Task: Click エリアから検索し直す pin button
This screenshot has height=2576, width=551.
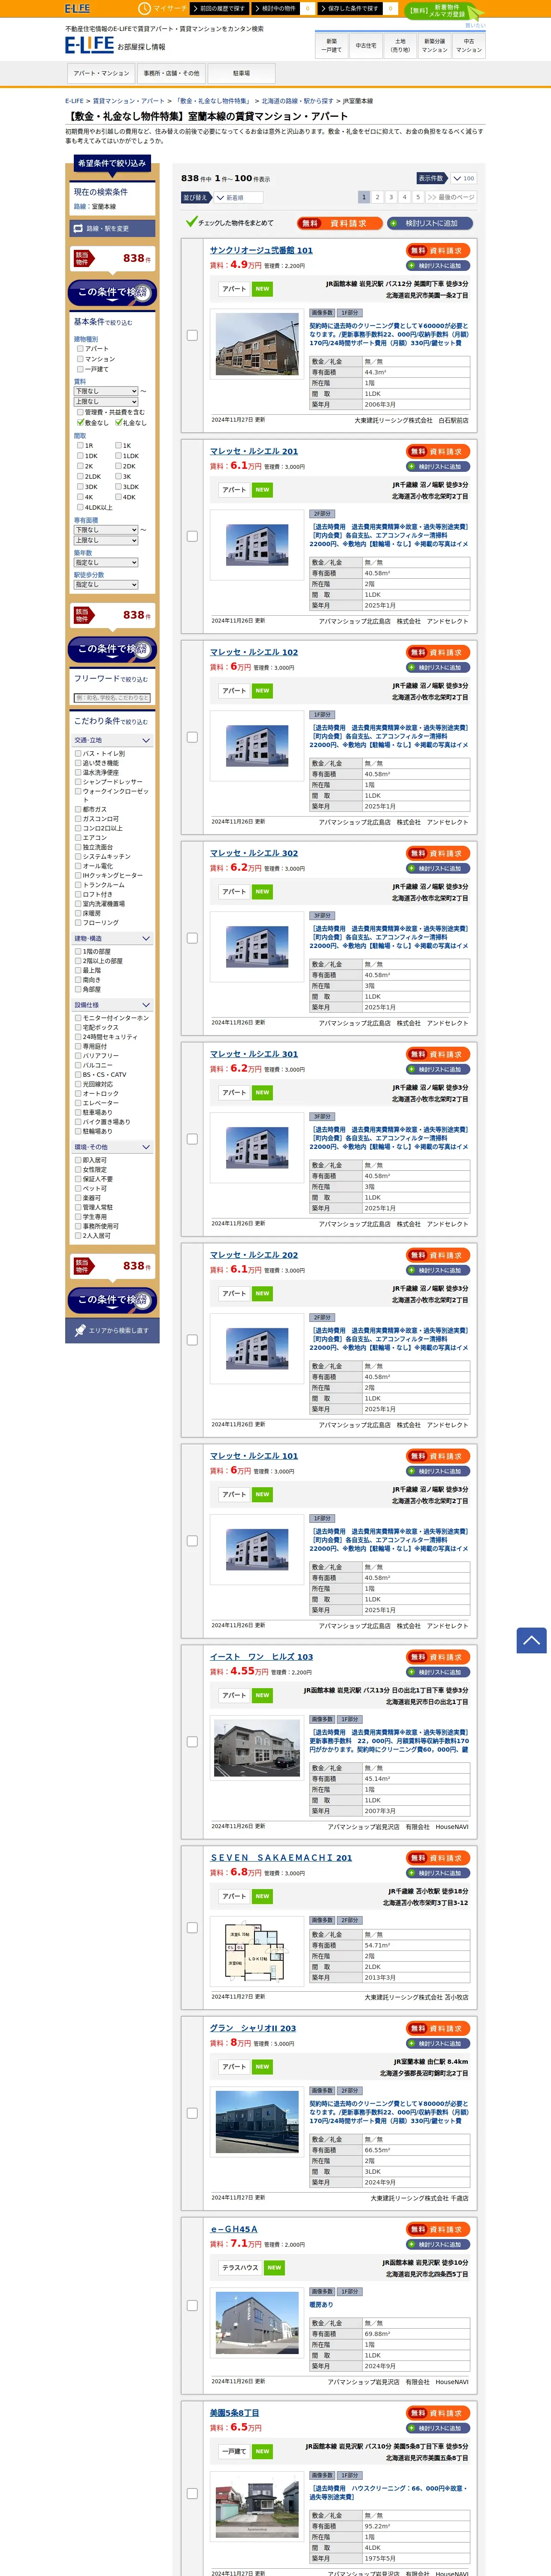Action: [x=112, y=1330]
